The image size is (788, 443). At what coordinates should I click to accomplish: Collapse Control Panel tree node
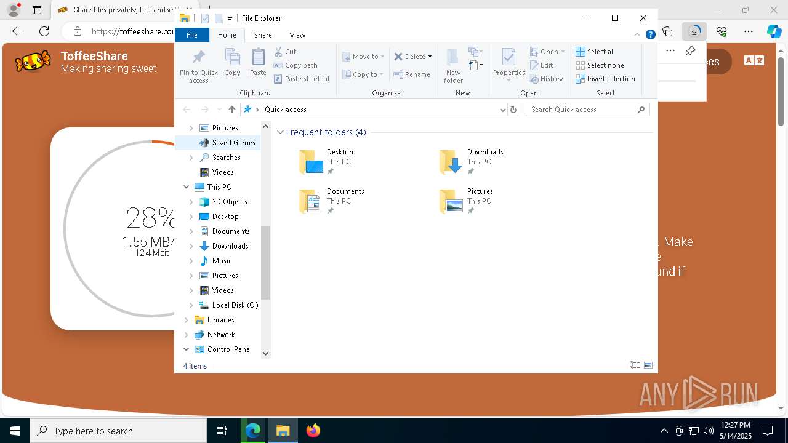pyautogui.click(x=186, y=349)
